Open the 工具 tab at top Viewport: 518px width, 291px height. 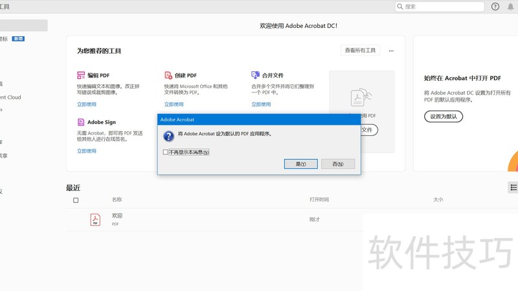[5, 6]
